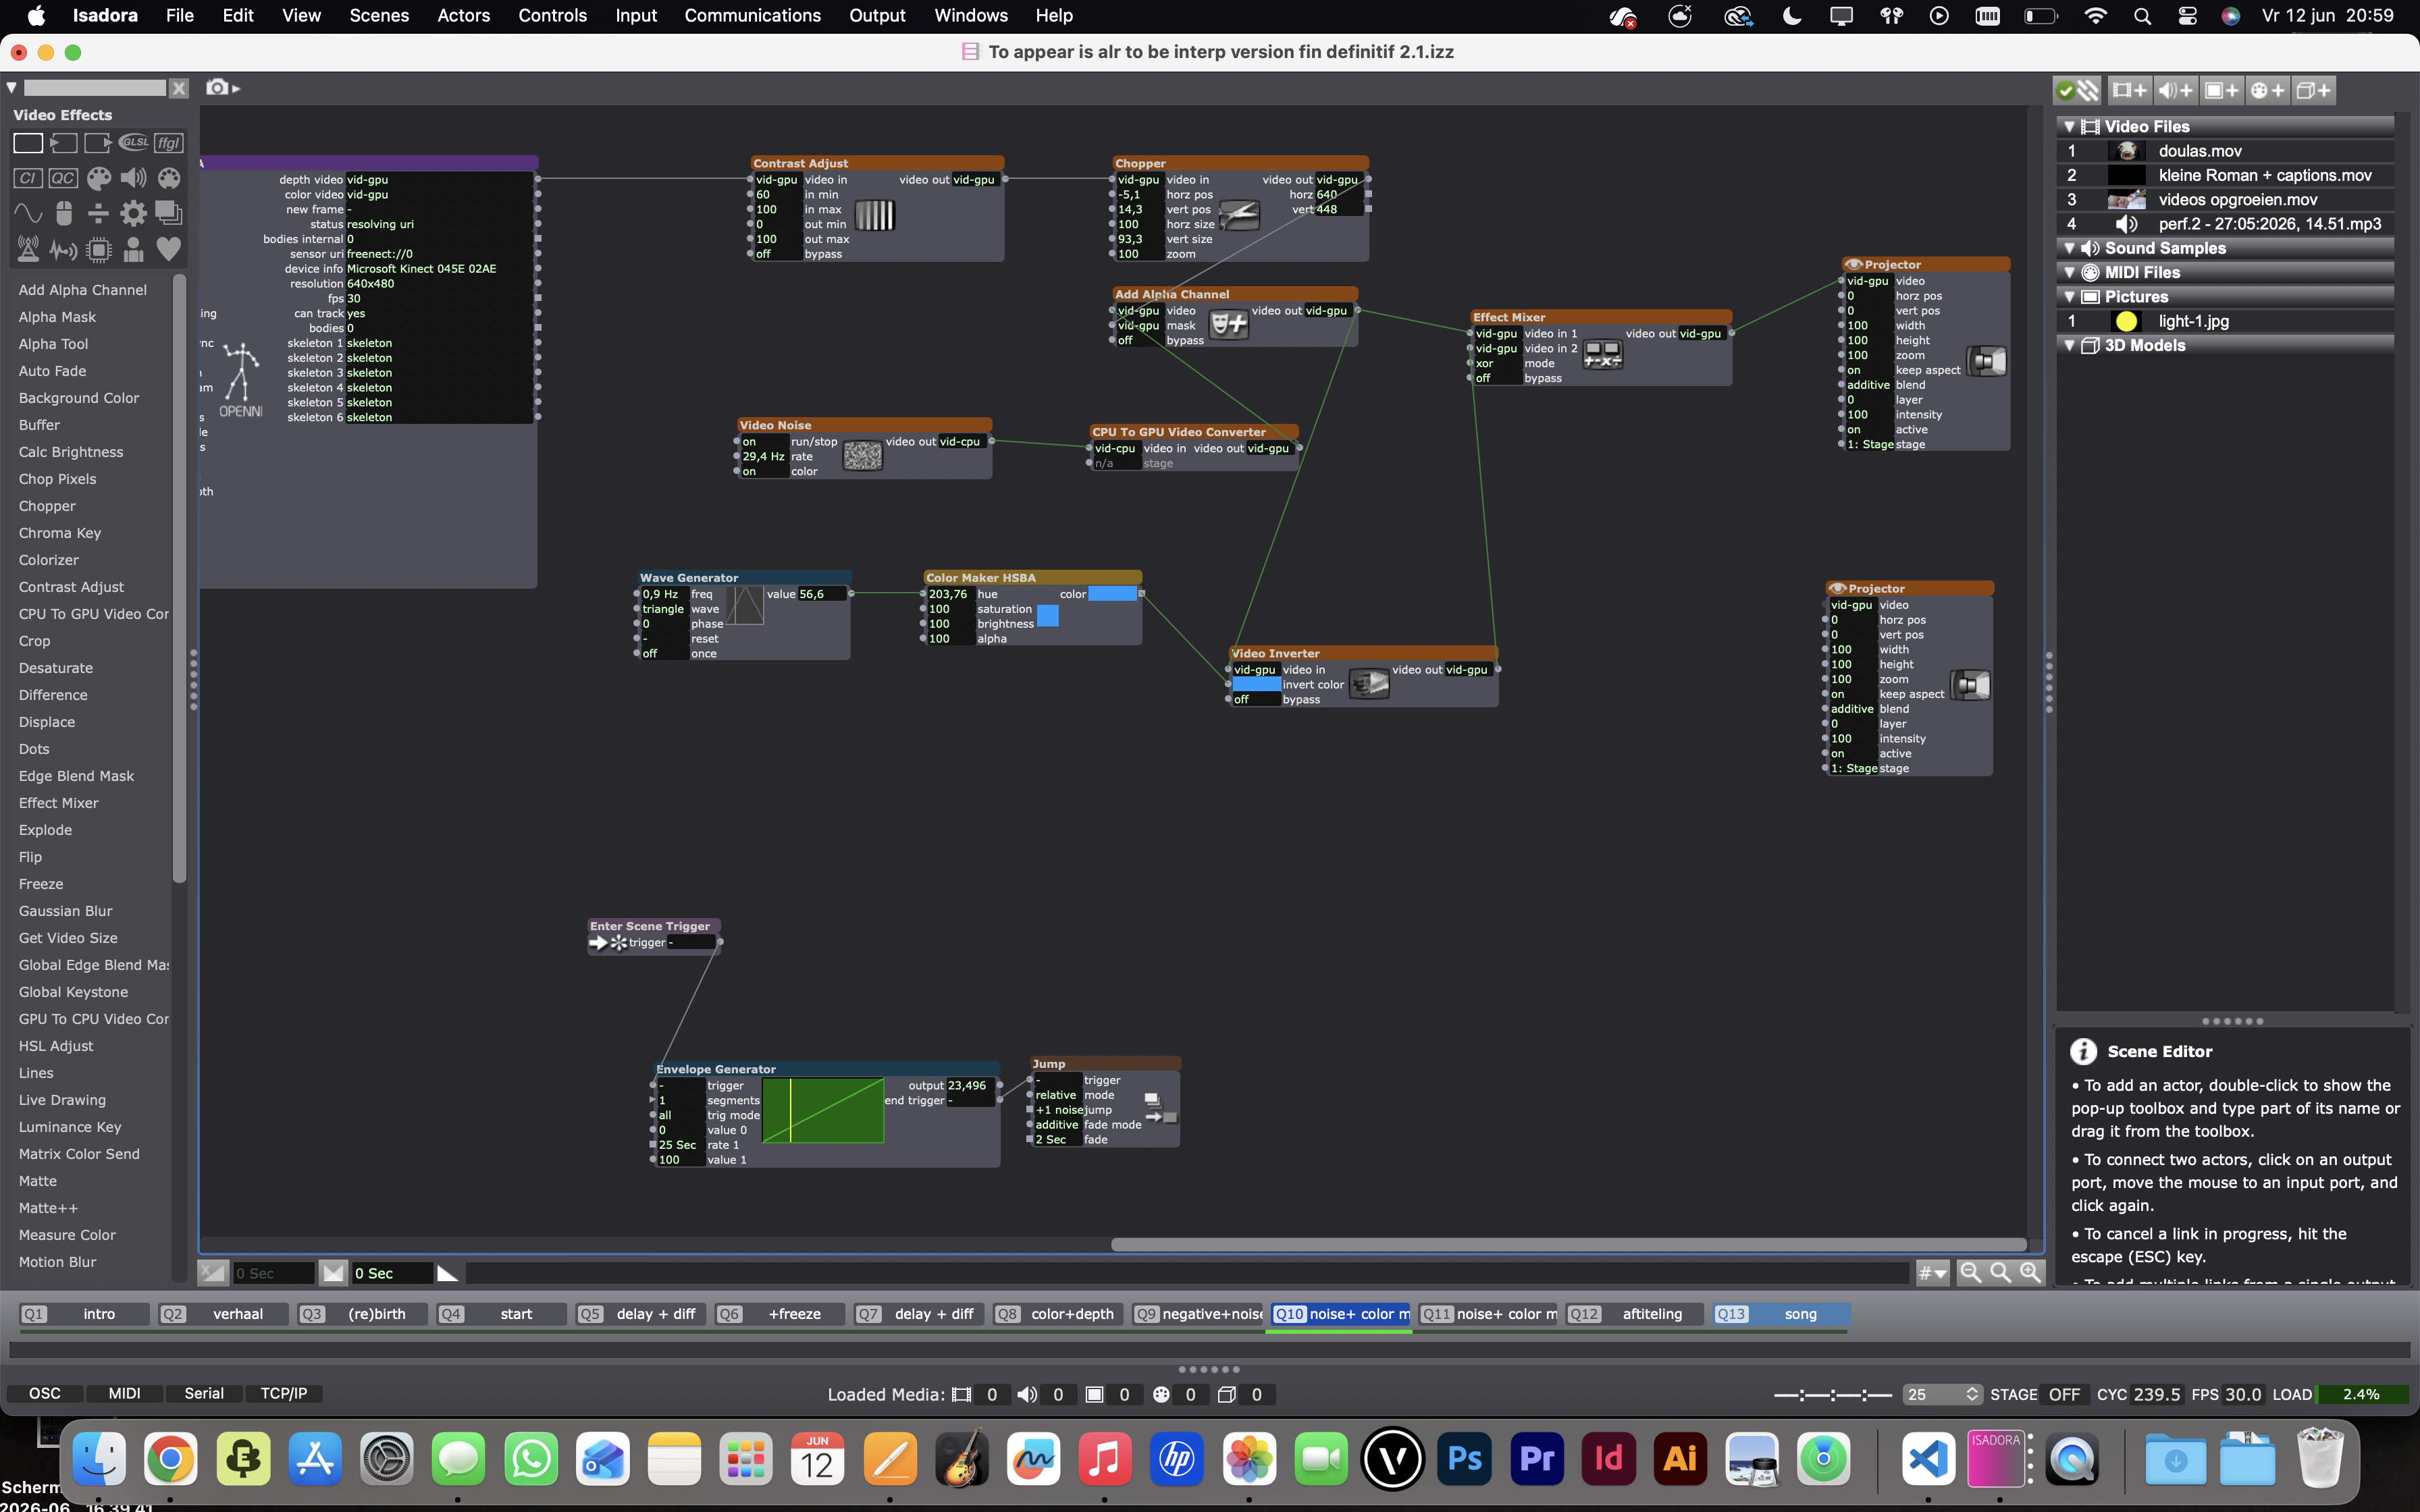Click the zoom in magnifier in editor
2420x1512 pixels.
pos(2030,1272)
